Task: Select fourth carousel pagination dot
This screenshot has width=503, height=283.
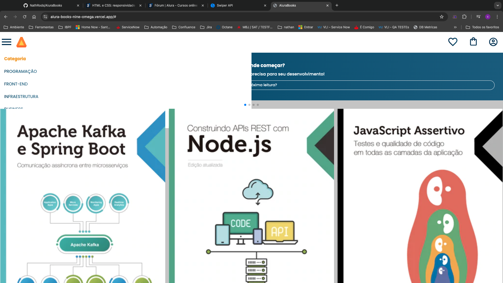Action: click(x=258, y=105)
